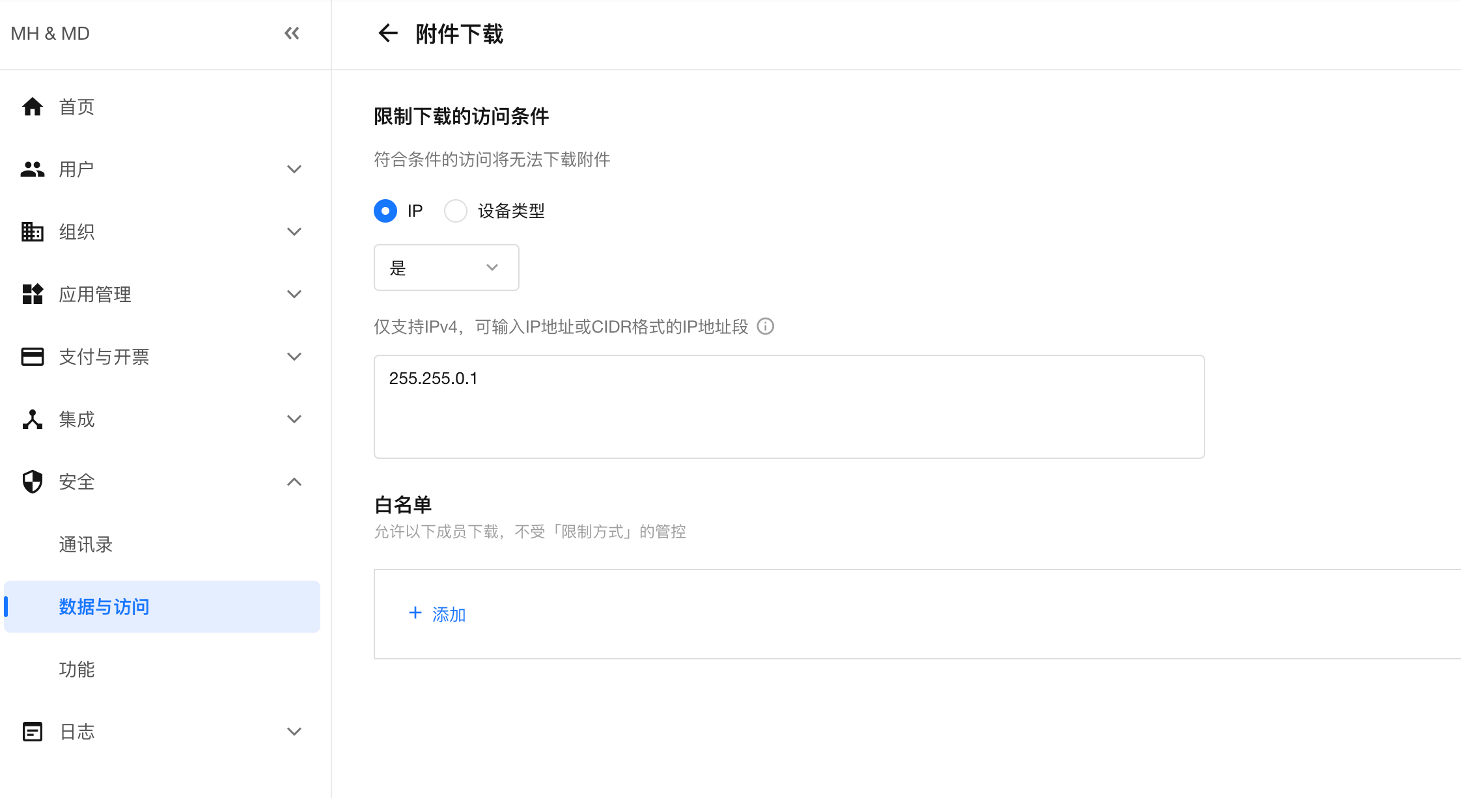Click the shield icon for 安全
This screenshot has height=798, width=1461.
(33, 482)
